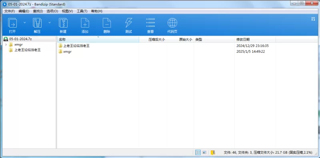Open the 文件(F) menu
320x158 pixels.
[x=10, y=11]
